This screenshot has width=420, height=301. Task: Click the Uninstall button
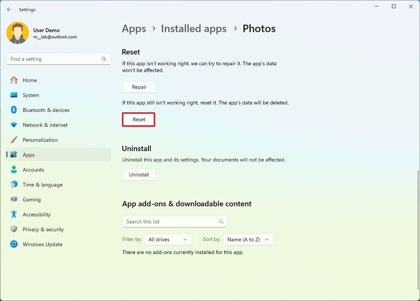point(139,174)
